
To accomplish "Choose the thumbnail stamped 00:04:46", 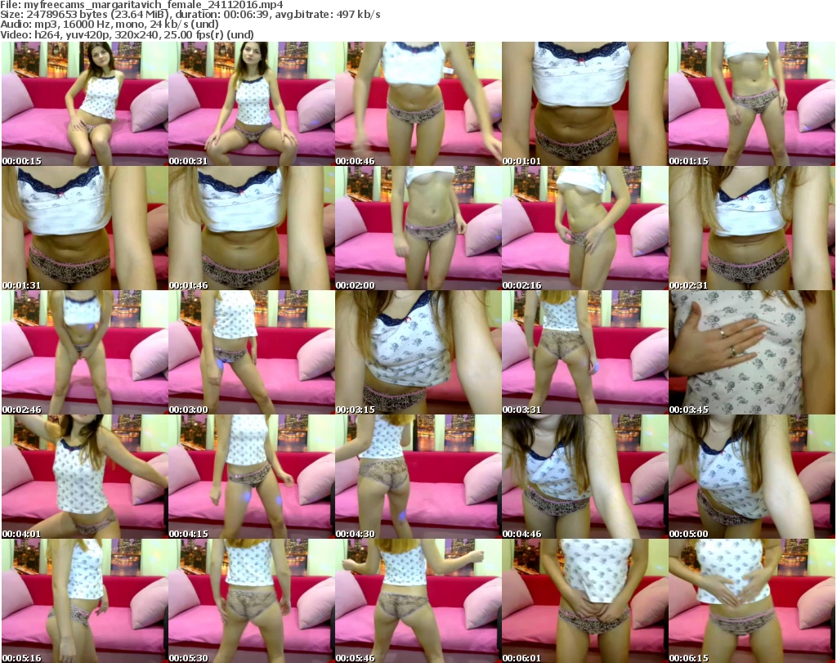I will pyautogui.click(x=585, y=477).
